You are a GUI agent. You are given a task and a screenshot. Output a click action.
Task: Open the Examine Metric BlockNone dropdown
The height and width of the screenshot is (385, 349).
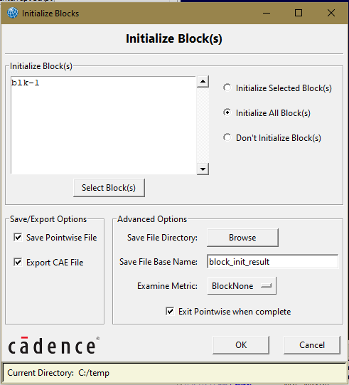pos(242,286)
